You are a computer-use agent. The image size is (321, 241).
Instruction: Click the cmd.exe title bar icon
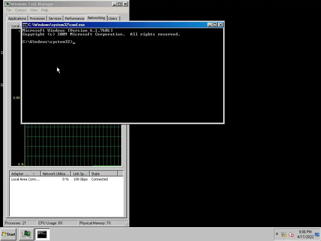25,25
